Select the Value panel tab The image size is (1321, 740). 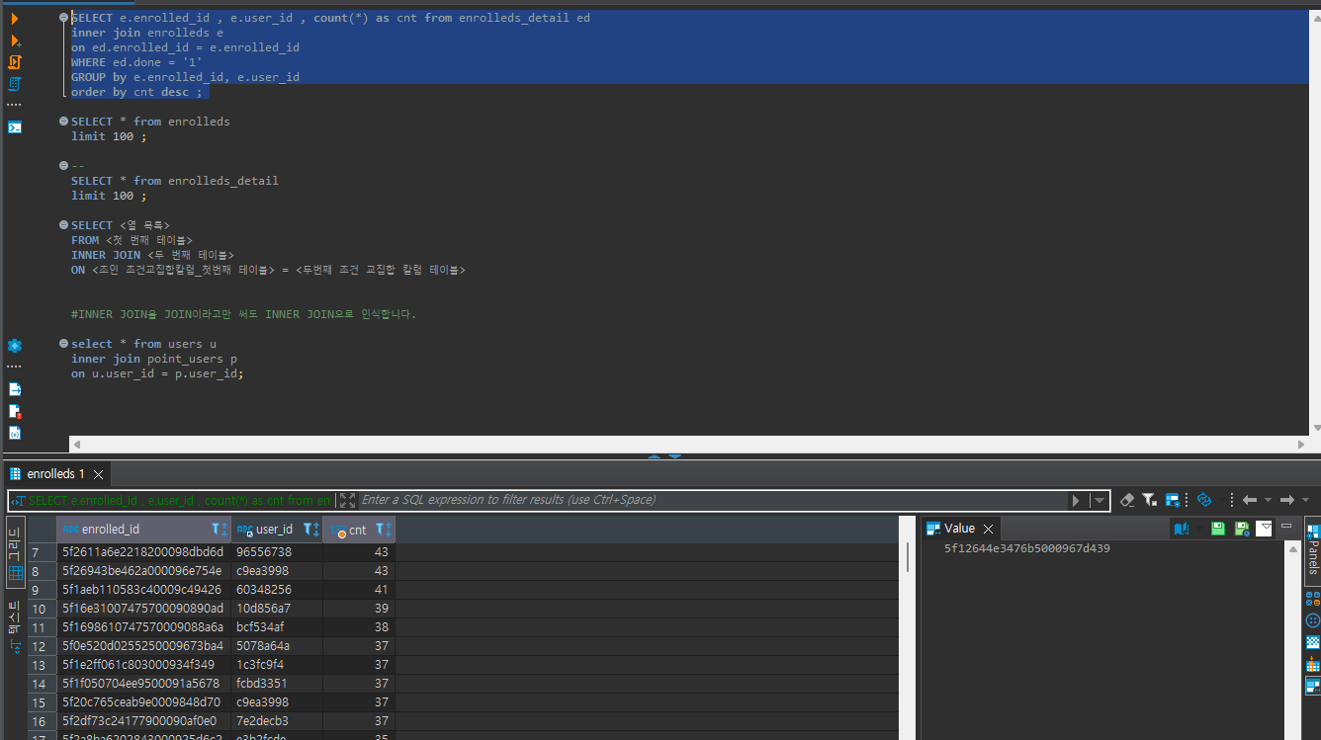958,529
